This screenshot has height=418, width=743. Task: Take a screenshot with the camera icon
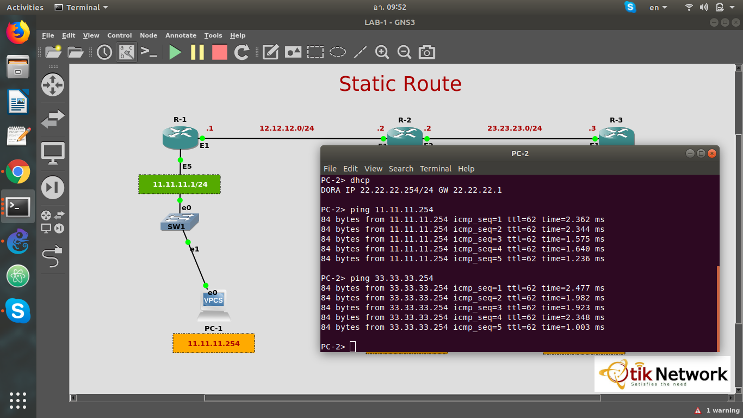[427, 52]
